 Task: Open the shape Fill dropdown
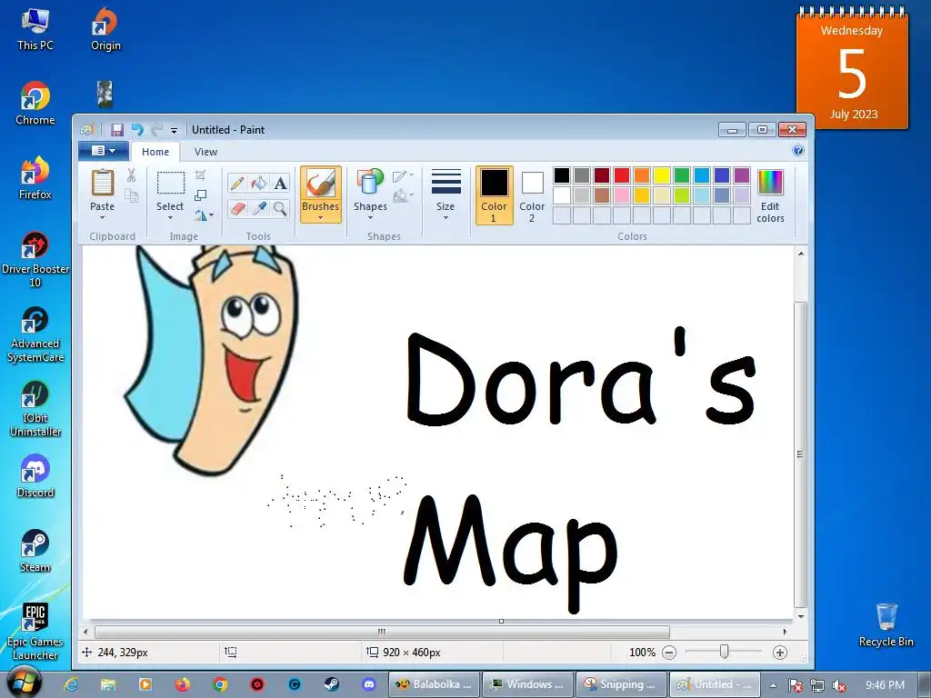tap(403, 195)
